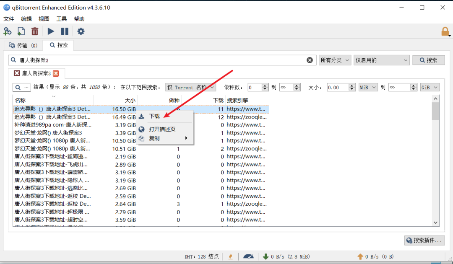
Task: Click the add torrent file icon
Action: [x=21, y=31]
